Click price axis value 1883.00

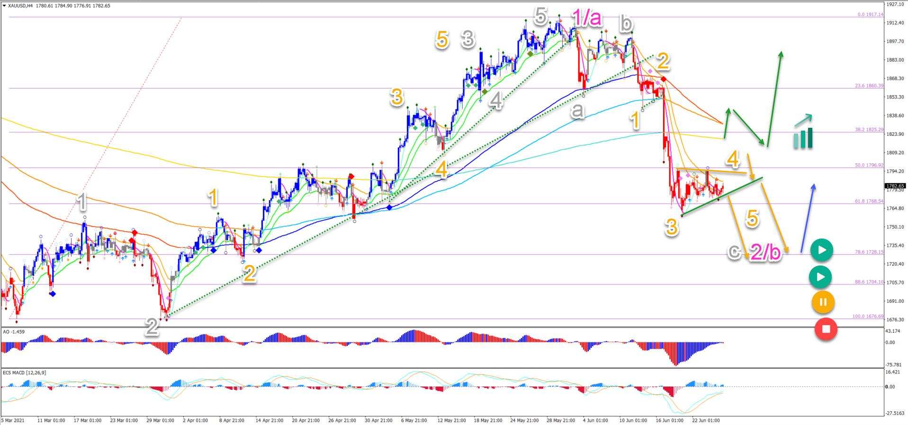coord(896,60)
